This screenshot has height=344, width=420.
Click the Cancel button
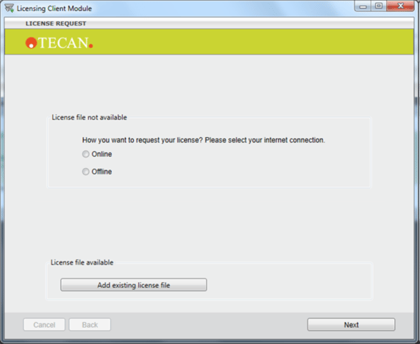[x=44, y=325]
